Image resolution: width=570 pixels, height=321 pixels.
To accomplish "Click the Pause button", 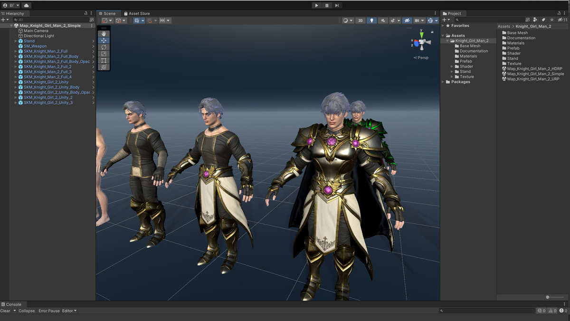I will click(x=327, y=5).
